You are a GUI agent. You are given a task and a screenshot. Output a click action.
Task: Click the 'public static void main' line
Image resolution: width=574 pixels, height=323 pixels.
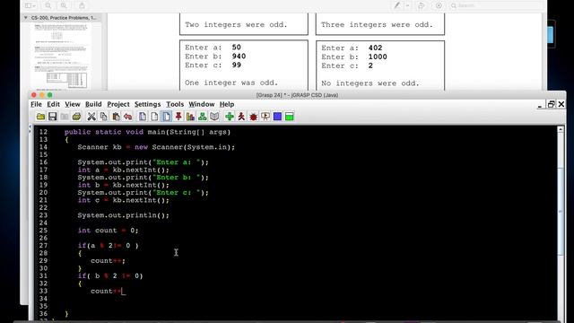pos(147,132)
